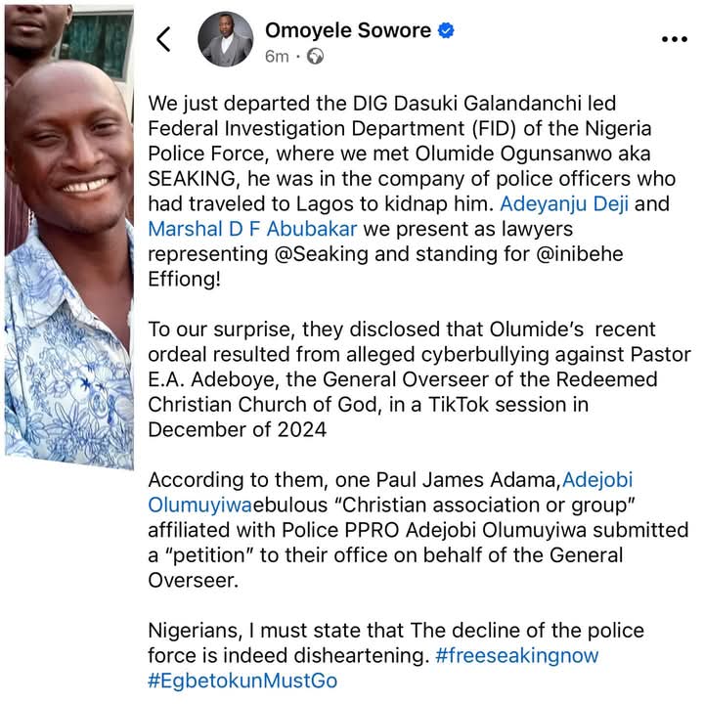The image size is (704, 704).
Task: Visit the Omoyele Sowore profile name
Action: point(348,30)
